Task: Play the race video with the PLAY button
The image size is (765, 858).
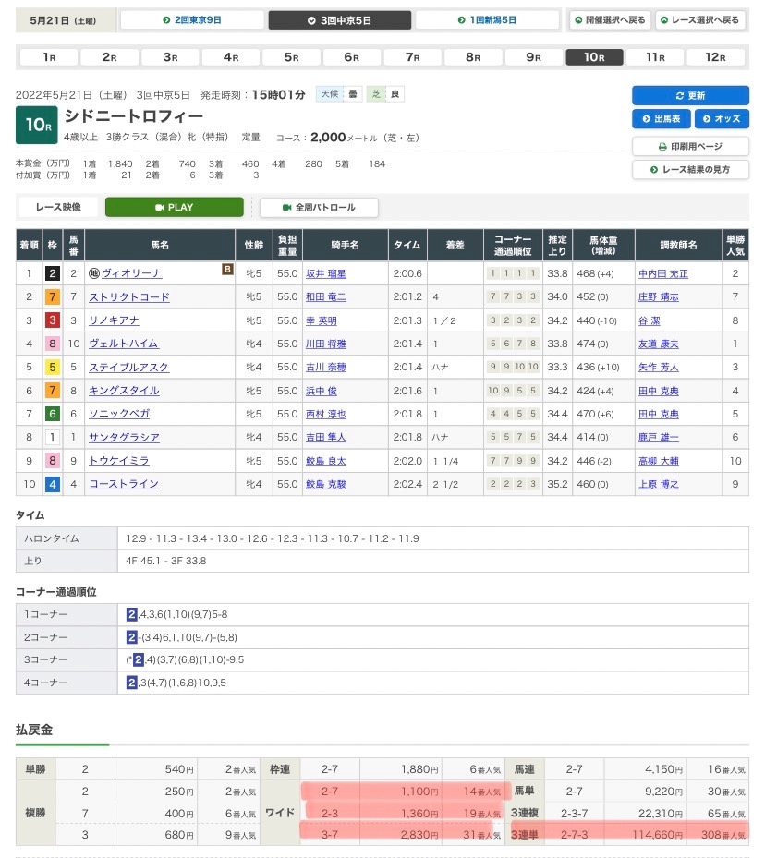Action: tap(174, 207)
